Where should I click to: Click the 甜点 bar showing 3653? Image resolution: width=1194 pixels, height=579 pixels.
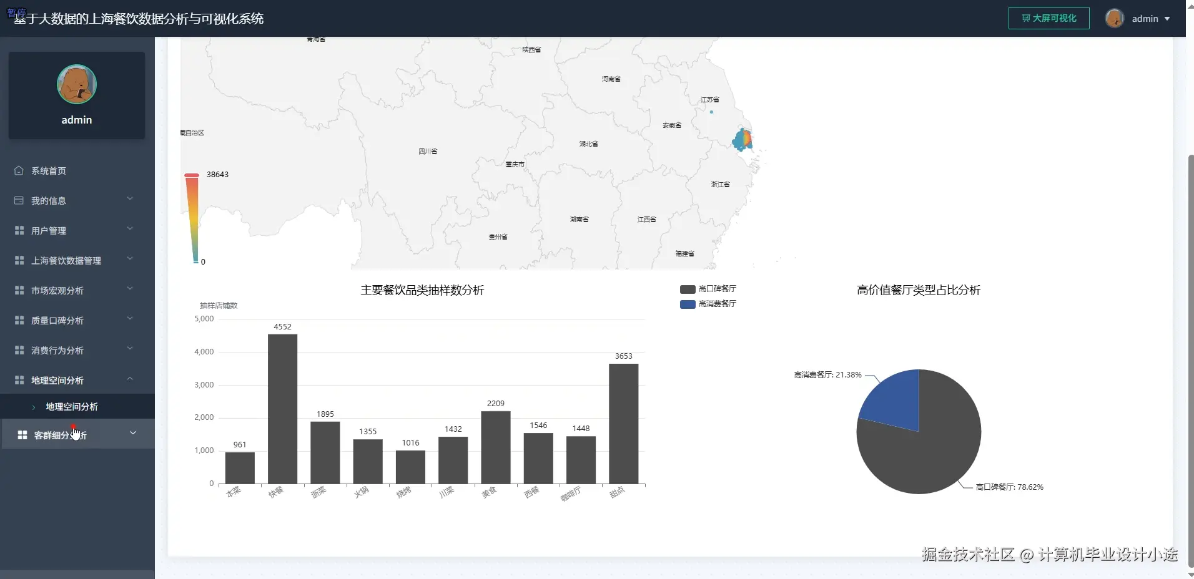coord(624,424)
